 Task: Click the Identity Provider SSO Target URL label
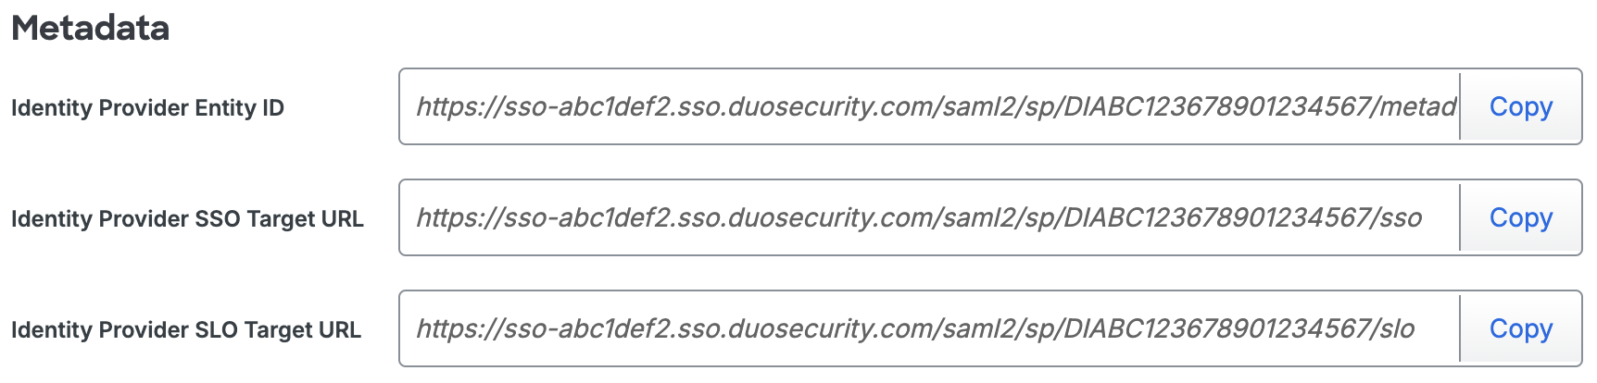point(187,219)
